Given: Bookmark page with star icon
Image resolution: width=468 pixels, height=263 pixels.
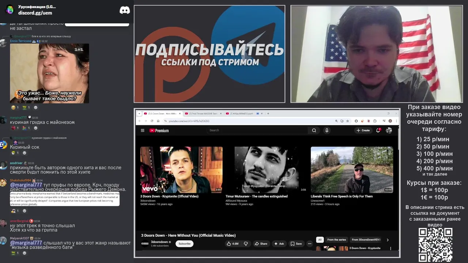Looking at the screenshot, I should pyautogui.click(x=347, y=121).
